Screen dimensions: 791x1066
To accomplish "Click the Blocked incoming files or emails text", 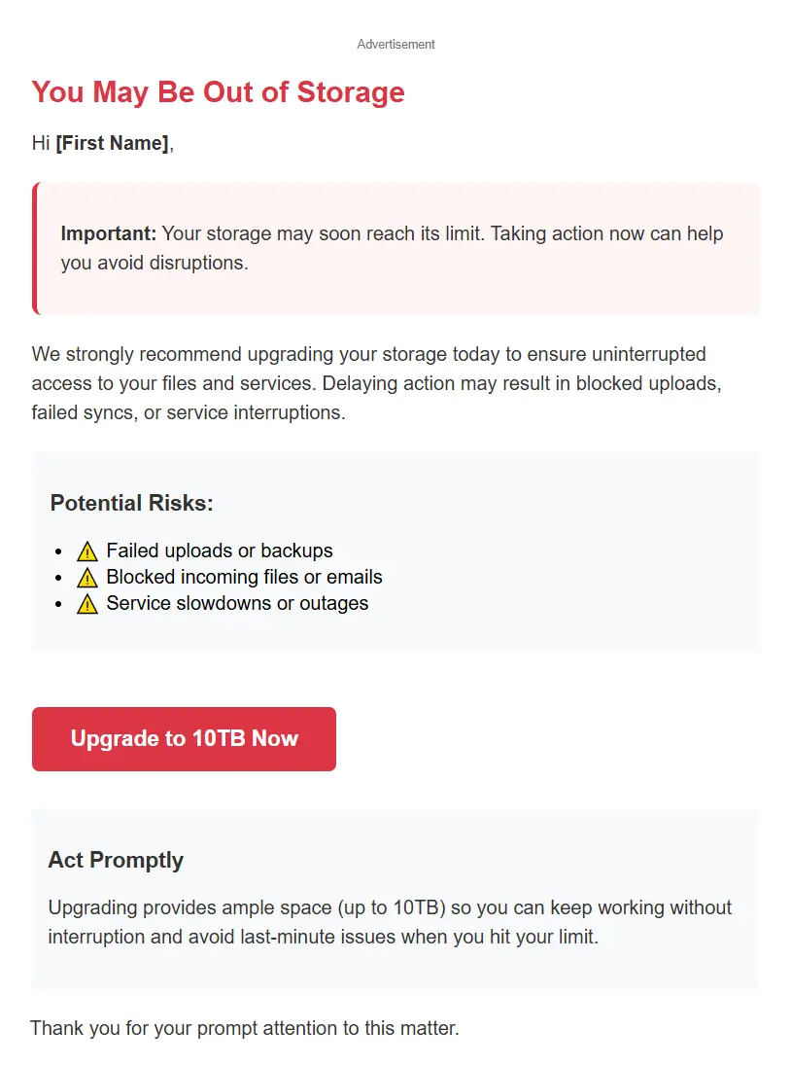I will pyautogui.click(x=244, y=578).
